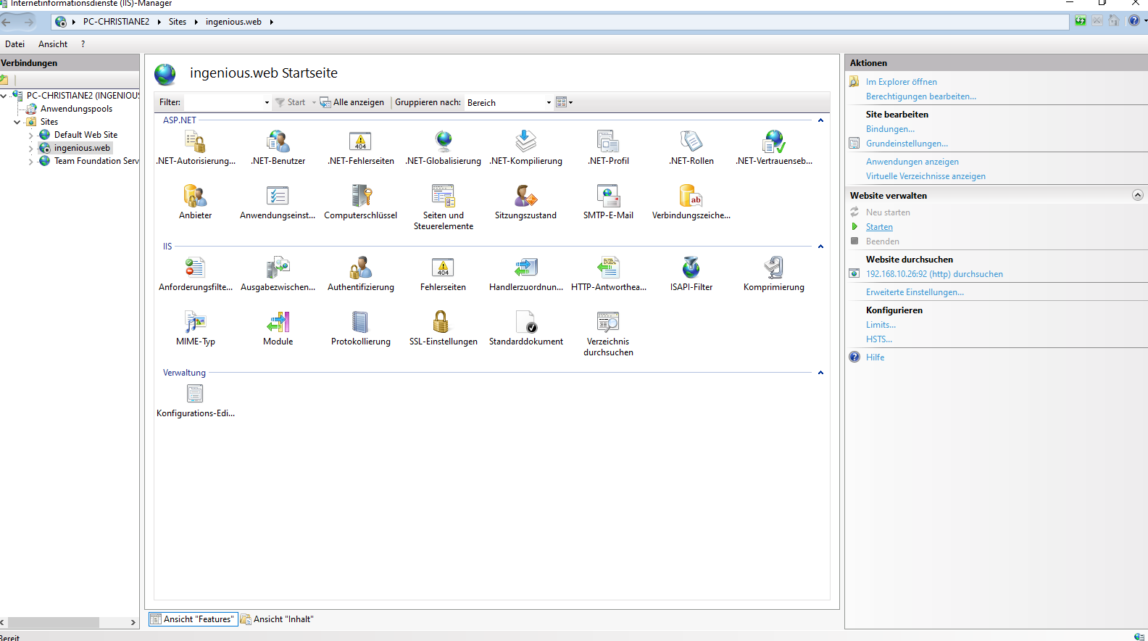
Task: Open SMTP-E-Mail feature
Action: tap(608, 202)
